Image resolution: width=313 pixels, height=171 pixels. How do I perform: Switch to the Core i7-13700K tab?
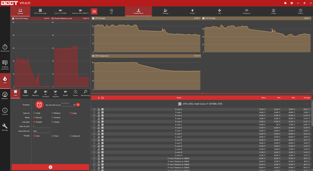point(60,11)
